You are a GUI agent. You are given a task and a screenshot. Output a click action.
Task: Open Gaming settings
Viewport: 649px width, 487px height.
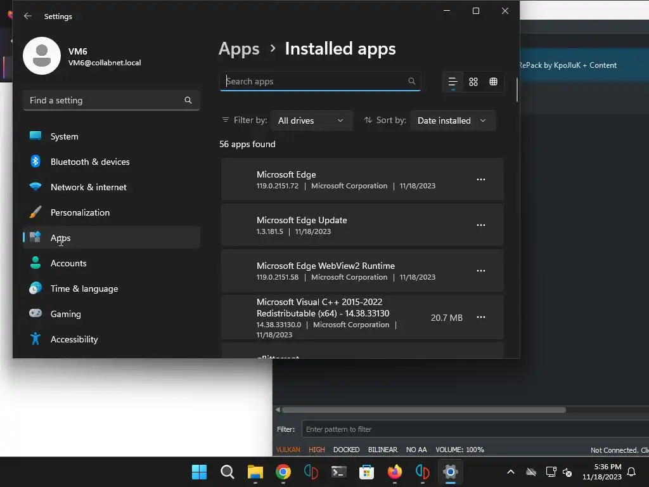pyautogui.click(x=112, y=314)
